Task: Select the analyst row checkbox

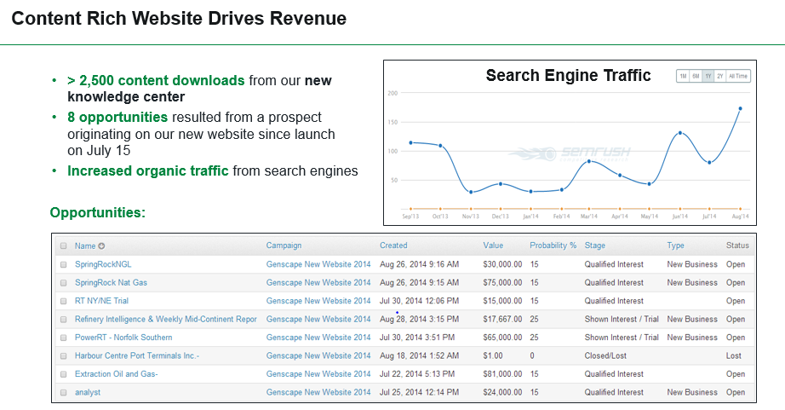Action: [63, 392]
